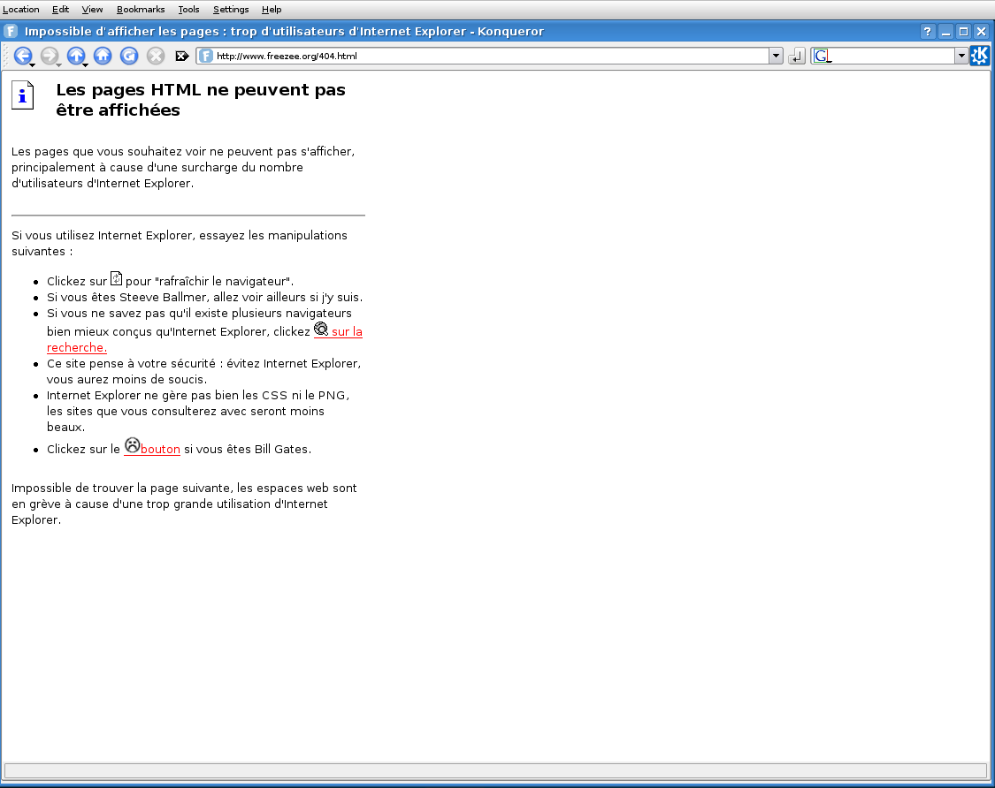Open the Settings menu
This screenshot has height=788, width=995.
click(230, 10)
